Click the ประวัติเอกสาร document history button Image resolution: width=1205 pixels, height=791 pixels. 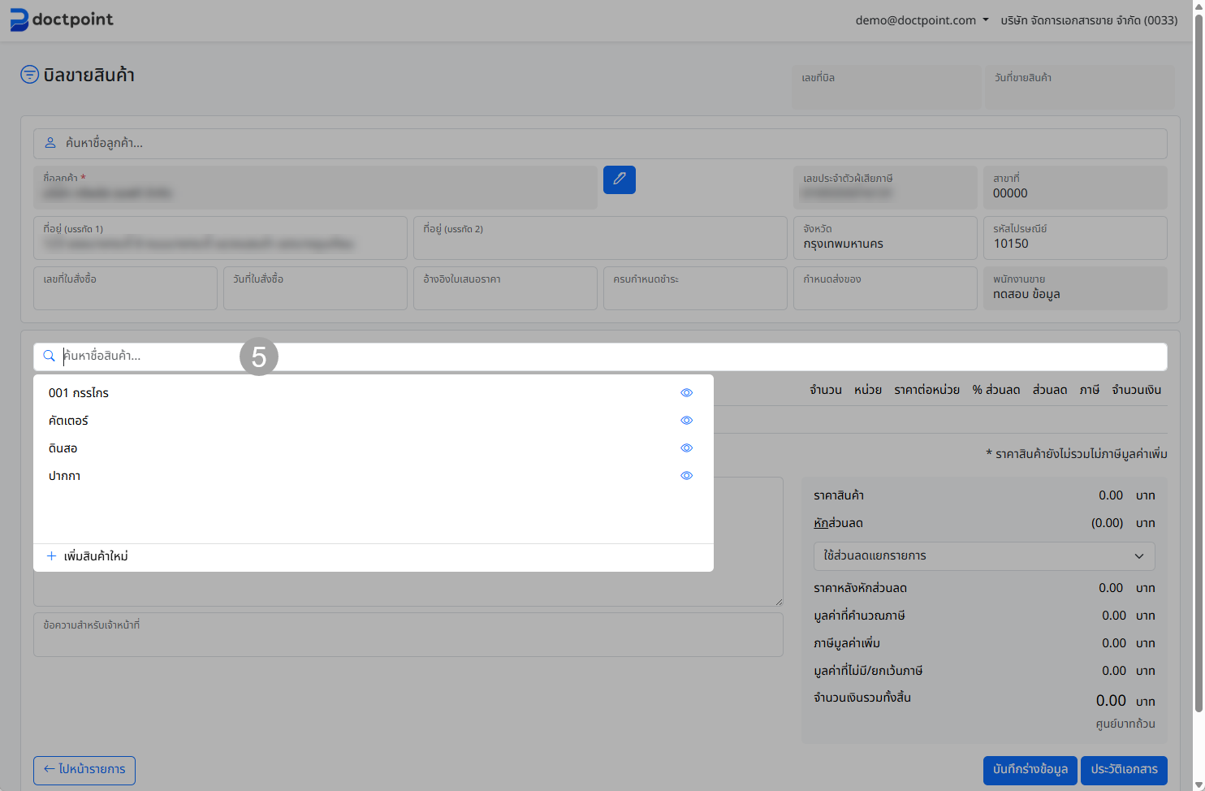1124,770
